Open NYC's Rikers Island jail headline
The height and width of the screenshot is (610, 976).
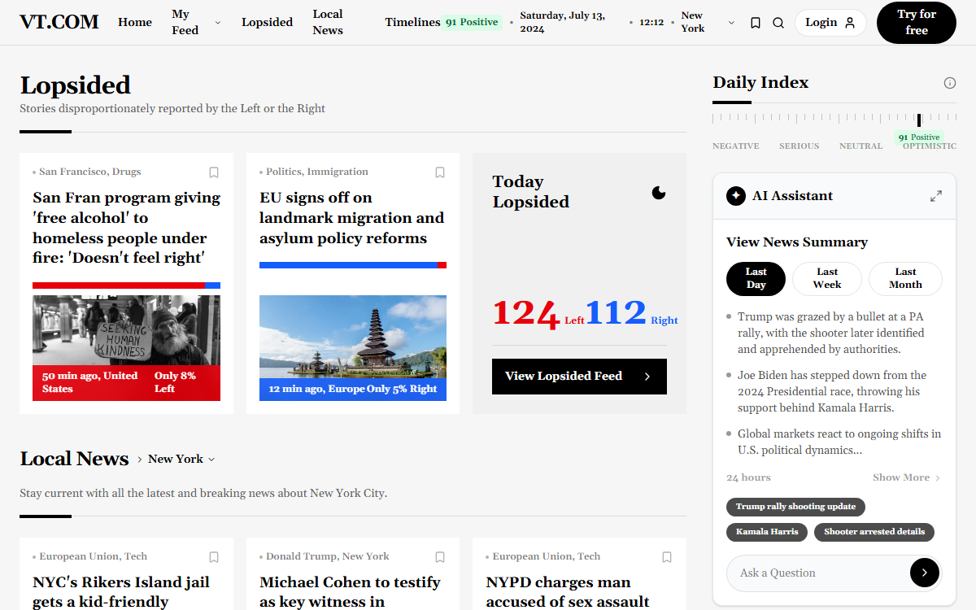[x=121, y=592]
